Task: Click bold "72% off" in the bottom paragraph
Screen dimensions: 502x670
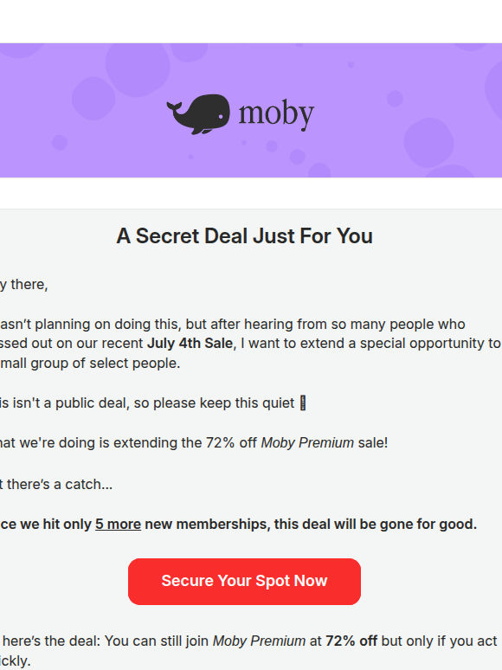Action: point(351,641)
